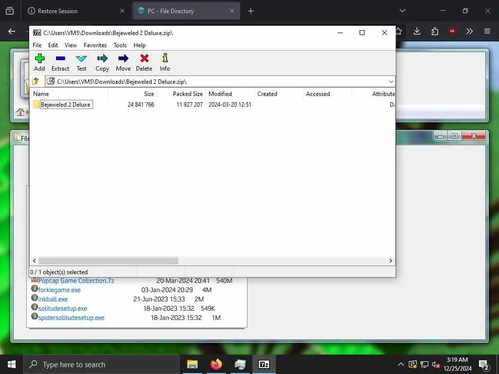Viewport: 499px width, 374px height.
Task: Sort by the Size column header
Action: [x=133, y=94]
